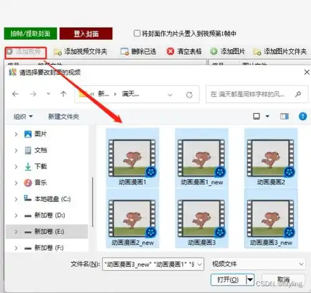Select video thumbnail 动画漫画3
This screenshot has height=293, width=311.
click(202, 218)
